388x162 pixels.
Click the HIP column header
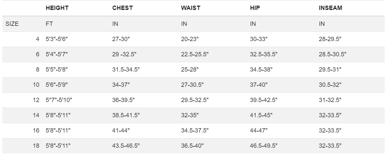(255, 8)
